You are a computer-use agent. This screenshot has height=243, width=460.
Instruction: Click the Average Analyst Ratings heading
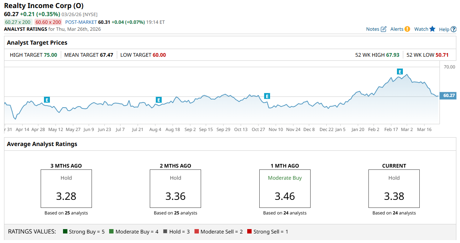[42, 144]
